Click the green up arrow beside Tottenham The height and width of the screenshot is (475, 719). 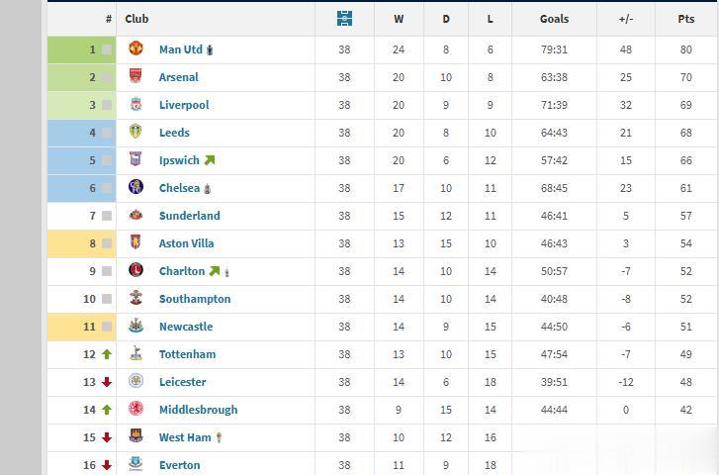[x=107, y=354]
